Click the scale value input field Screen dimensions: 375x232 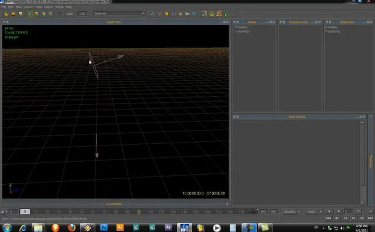82,13
